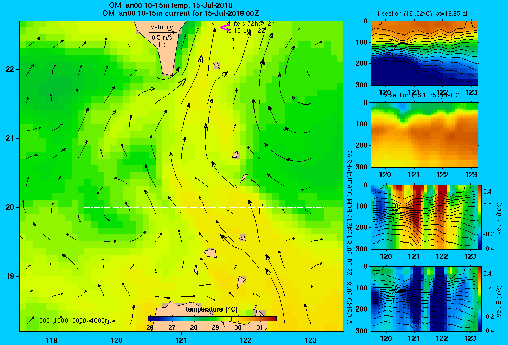Click the 't section (16..32°C)' title
Screen dimensions: 508x345
(423, 14)
